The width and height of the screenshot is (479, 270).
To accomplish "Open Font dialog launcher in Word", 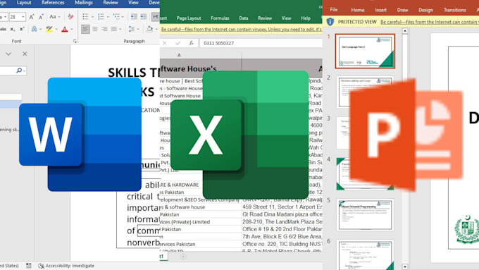I will coord(75,41).
